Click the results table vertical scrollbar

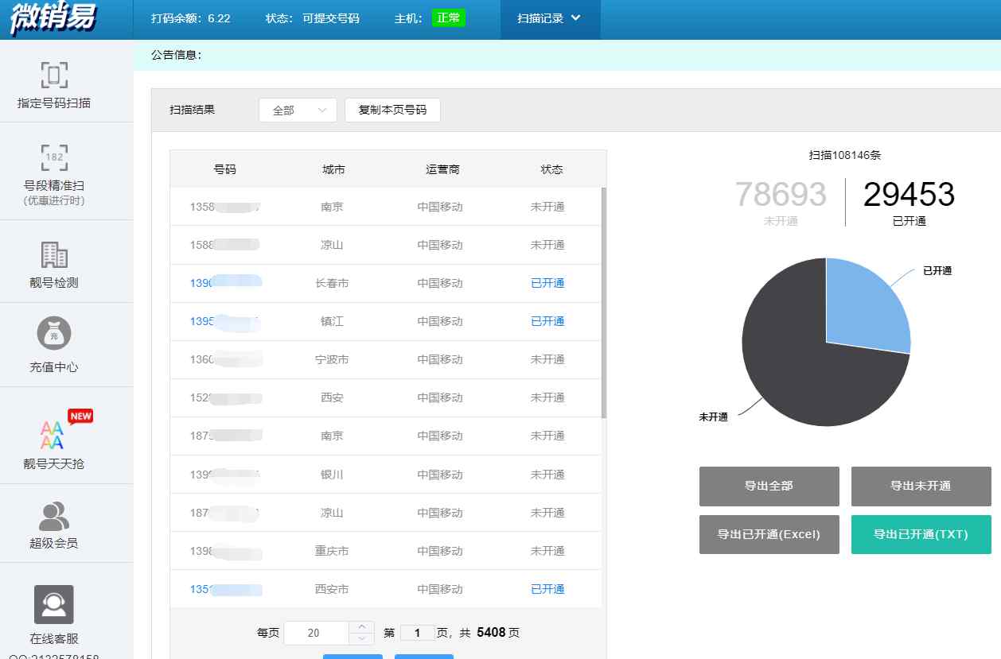(x=603, y=302)
